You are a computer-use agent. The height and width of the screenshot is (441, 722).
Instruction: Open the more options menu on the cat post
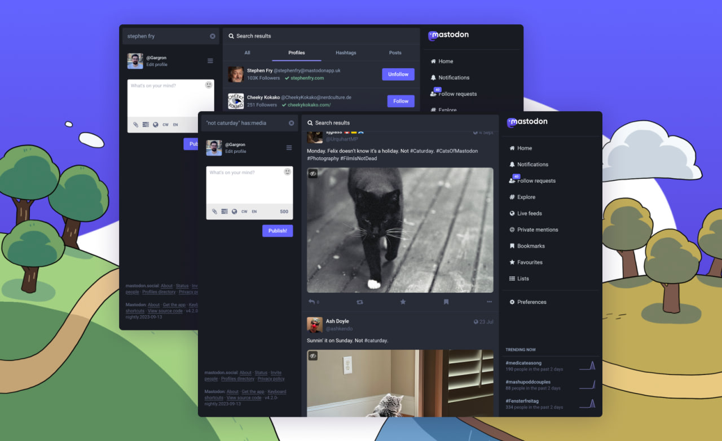[489, 302]
